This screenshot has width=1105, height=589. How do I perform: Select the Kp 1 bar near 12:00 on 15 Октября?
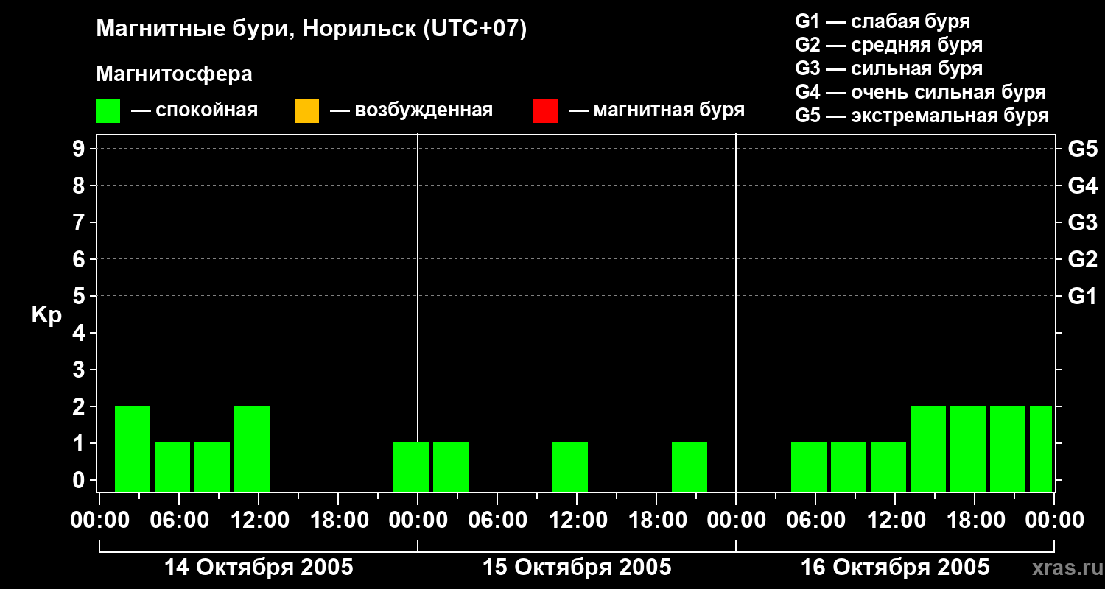point(570,467)
